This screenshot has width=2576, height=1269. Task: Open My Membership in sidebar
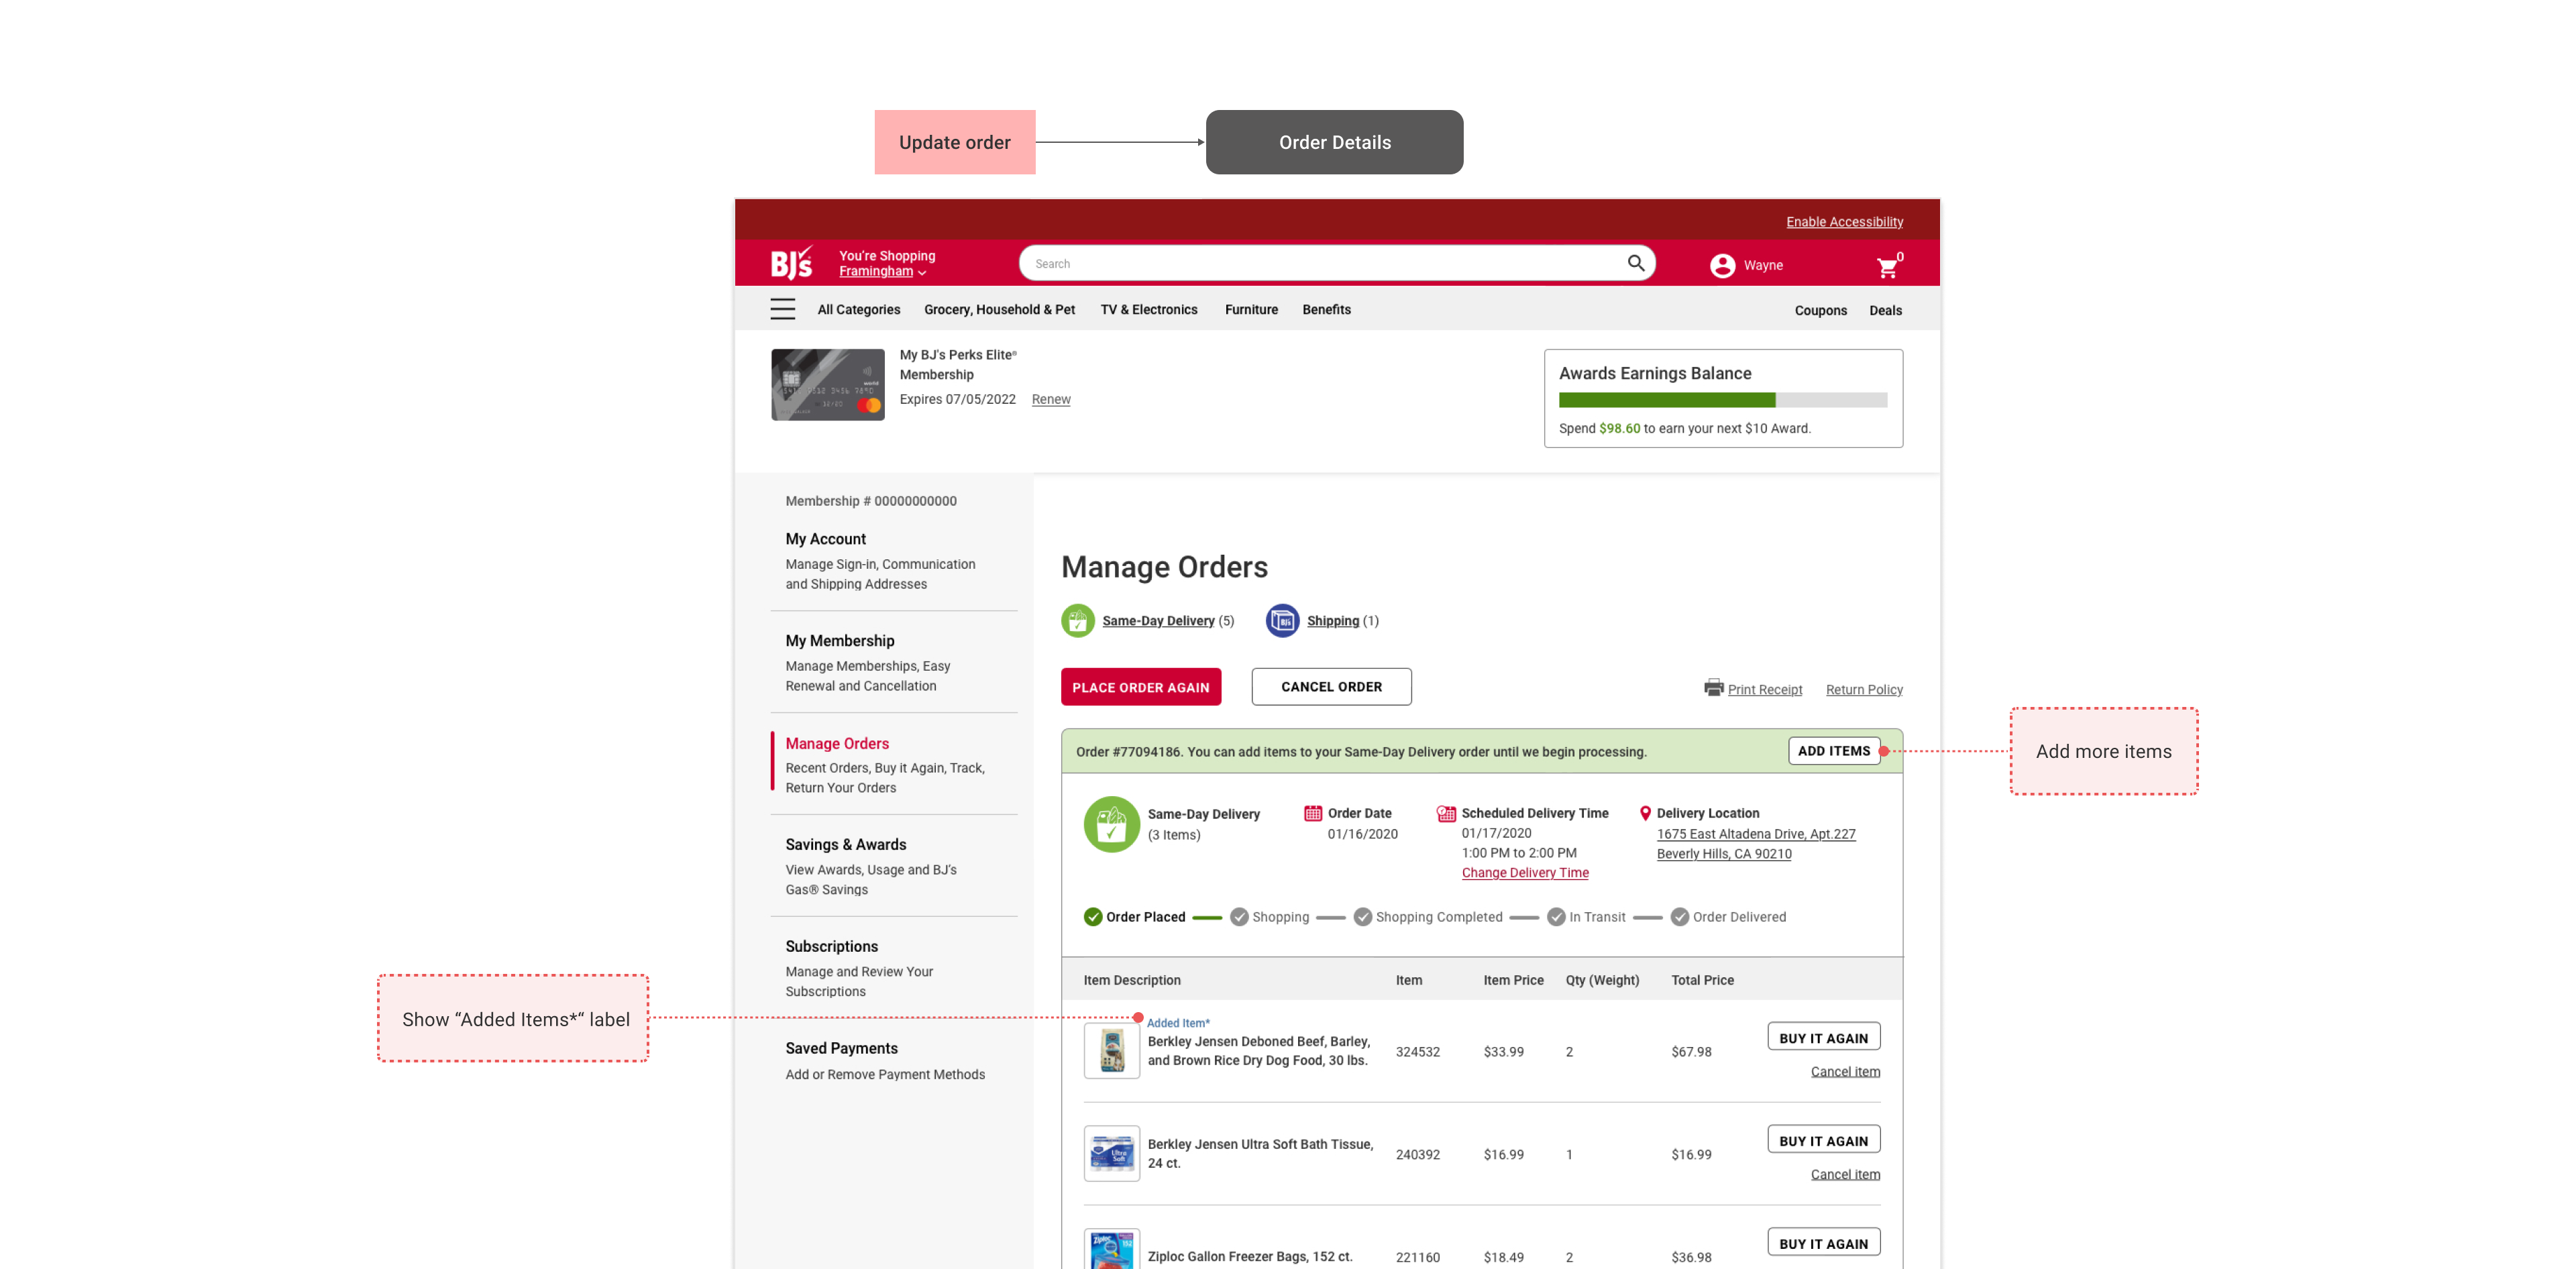pyautogui.click(x=840, y=641)
